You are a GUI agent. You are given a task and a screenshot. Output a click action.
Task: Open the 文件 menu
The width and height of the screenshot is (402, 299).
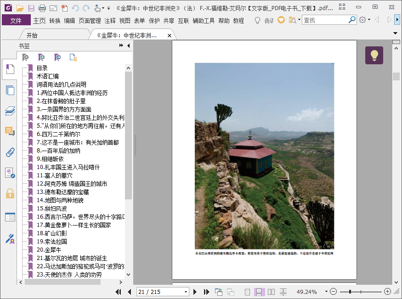pyautogui.click(x=16, y=20)
